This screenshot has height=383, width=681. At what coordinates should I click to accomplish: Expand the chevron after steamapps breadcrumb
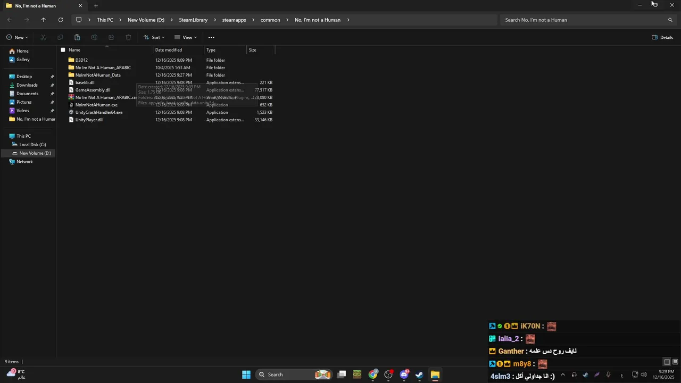click(253, 20)
